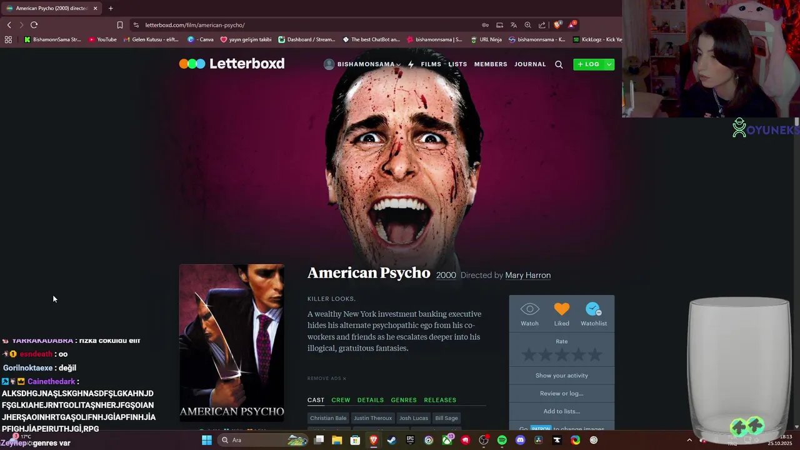Image resolution: width=800 pixels, height=450 pixels.
Task: Show hidden system tray icons chevron
Action: [x=689, y=440]
